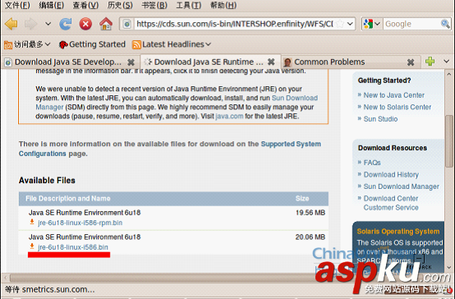Open Download Center Customer Service link

pos(391,203)
